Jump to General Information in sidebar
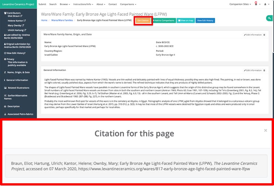 pos(16,80)
